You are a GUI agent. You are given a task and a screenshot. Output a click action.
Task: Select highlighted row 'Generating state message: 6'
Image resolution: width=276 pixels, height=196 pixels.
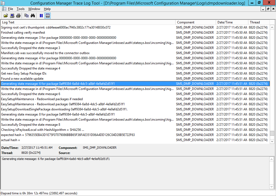click(x=135, y=84)
